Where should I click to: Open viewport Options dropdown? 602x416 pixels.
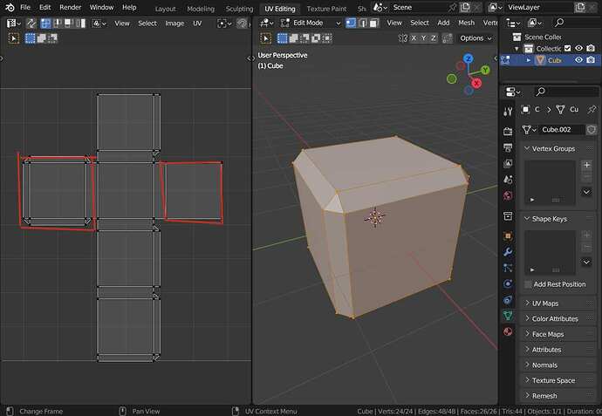475,38
